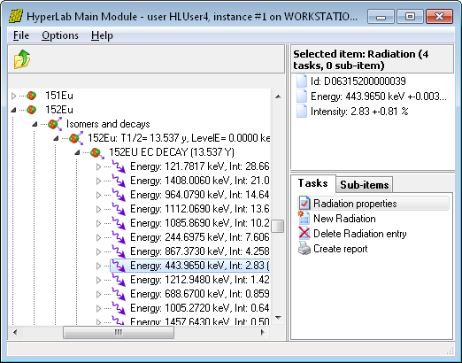462x363 pixels.
Task: Expand the Energy 688.6700 keV radiation
Action: 98,294
